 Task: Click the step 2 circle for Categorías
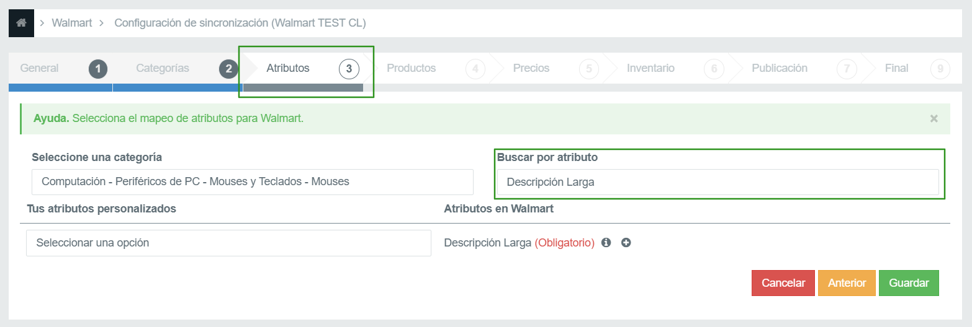[x=229, y=69]
